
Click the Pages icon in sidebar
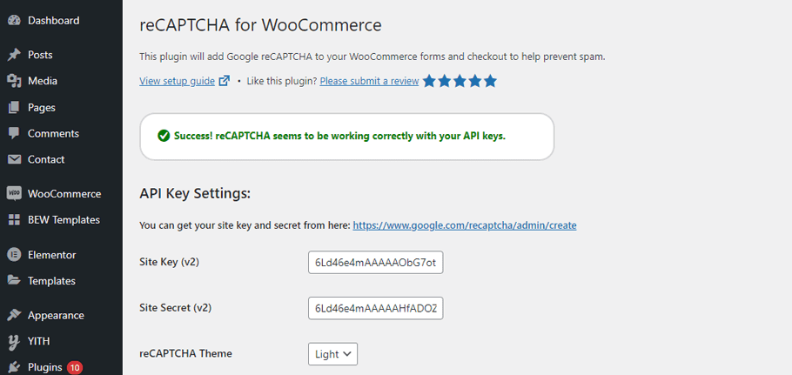(x=14, y=108)
